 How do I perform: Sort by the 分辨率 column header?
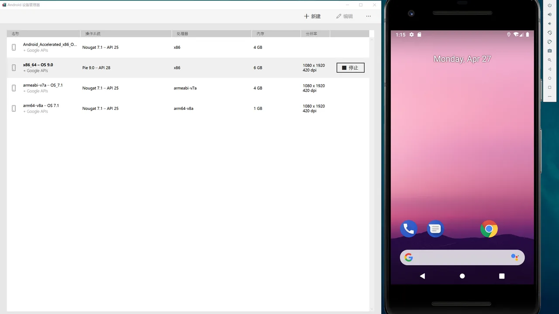[x=315, y=34]
